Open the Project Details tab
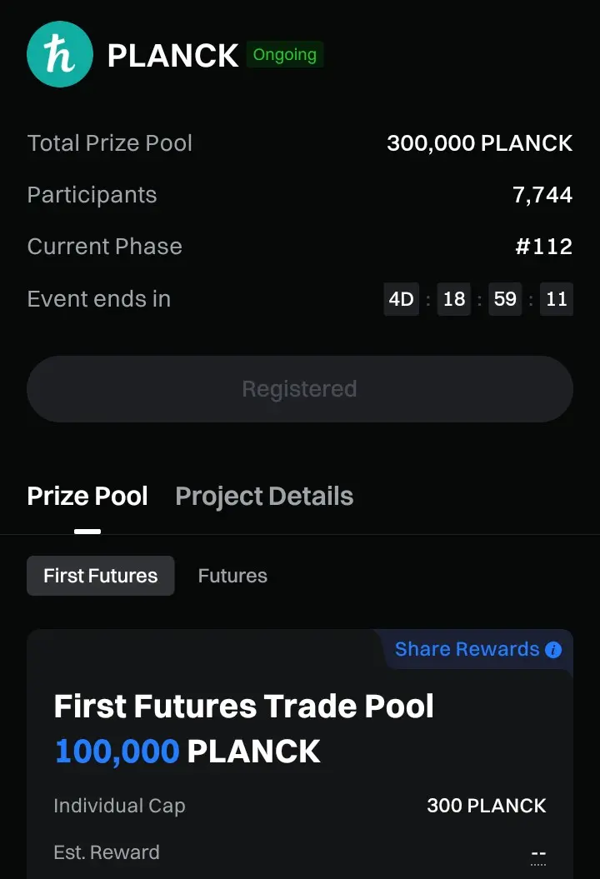The width and height of the screenshot is (600, 879). (x=264, y=497)
